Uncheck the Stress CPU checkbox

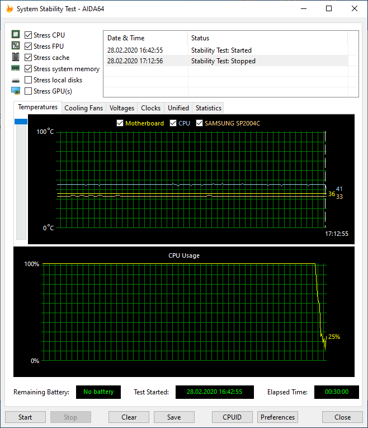[x=28, y=35]
